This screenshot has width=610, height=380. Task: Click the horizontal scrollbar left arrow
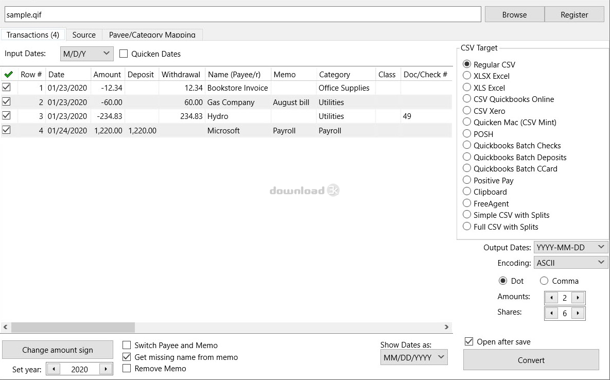(x=6, y=327)
